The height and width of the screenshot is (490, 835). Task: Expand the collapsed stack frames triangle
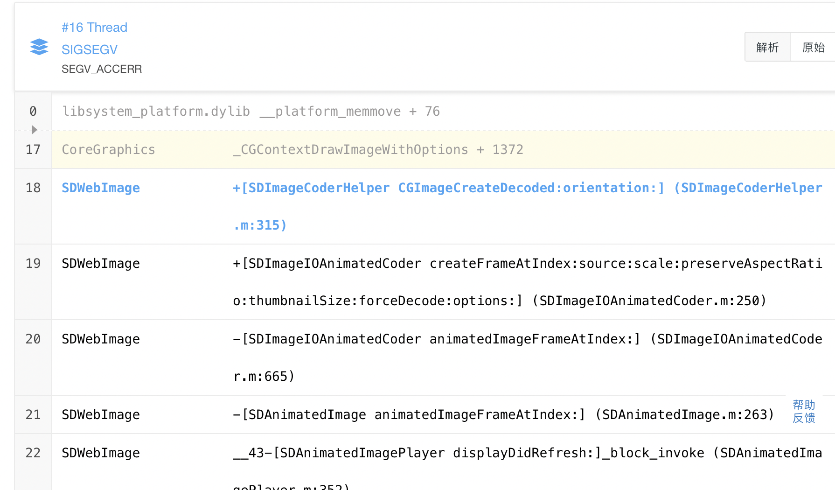point(33,130)
